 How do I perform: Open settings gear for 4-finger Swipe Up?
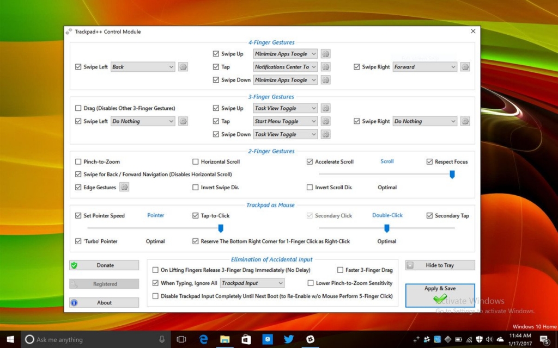[x=325, y=54]
